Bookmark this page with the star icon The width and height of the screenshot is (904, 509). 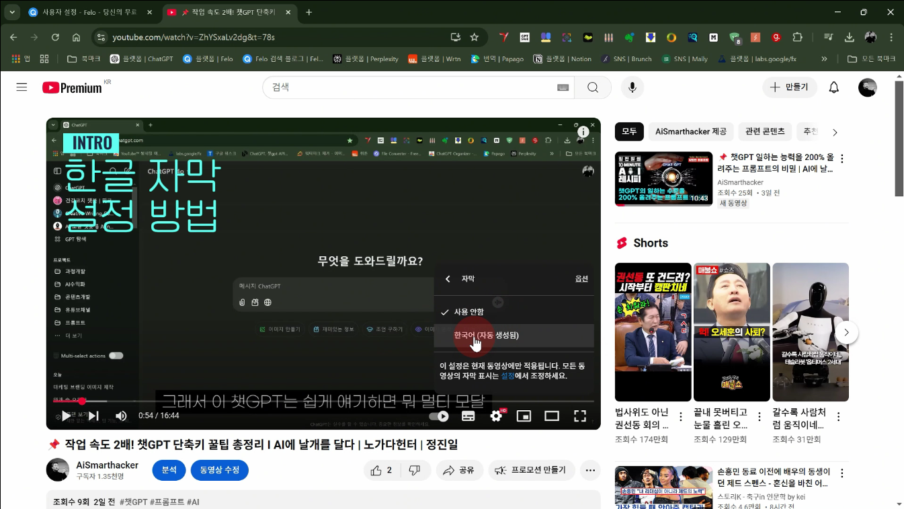(x=475, y=37)
